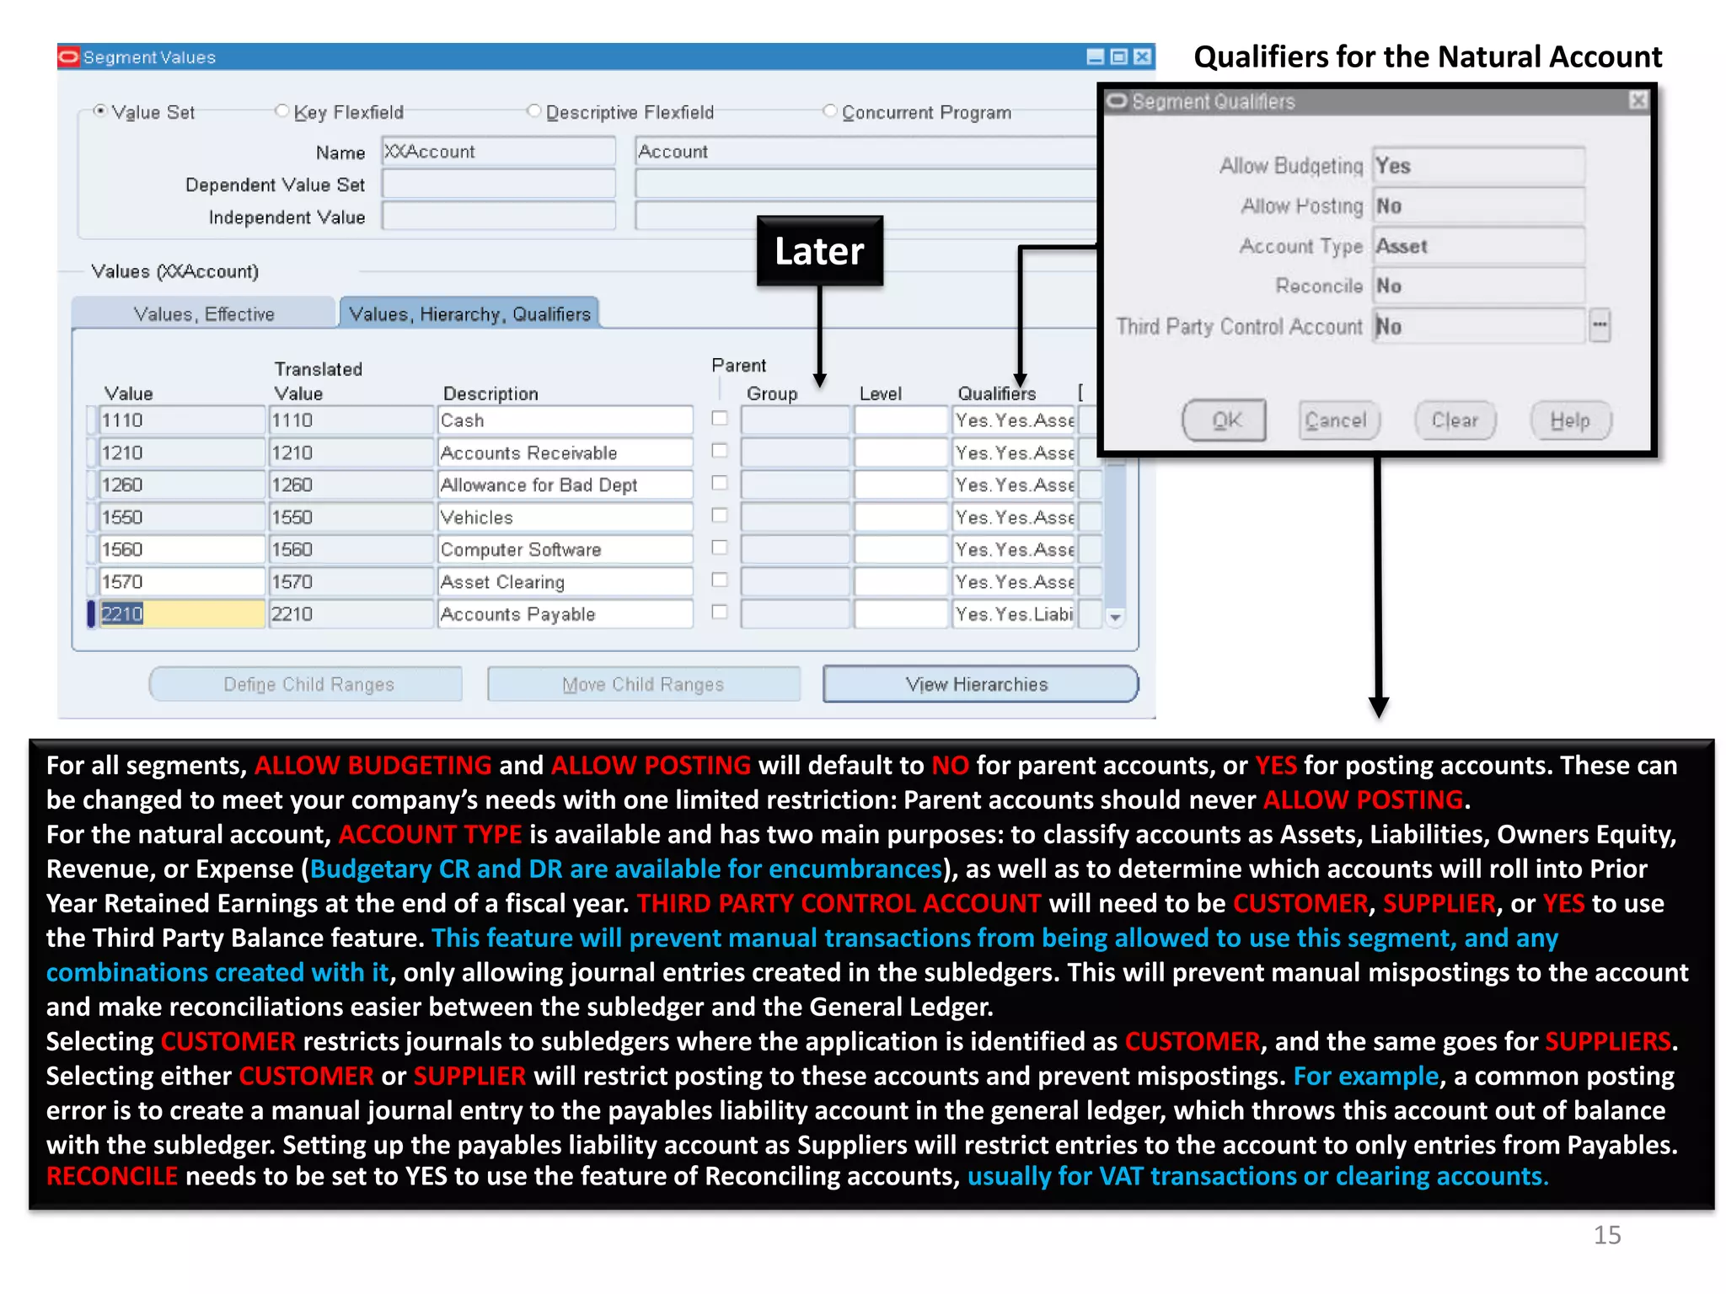Click the Description cell Computer Software
The width and height of the screenshot is (1726, 1294).
click(565, 549)
